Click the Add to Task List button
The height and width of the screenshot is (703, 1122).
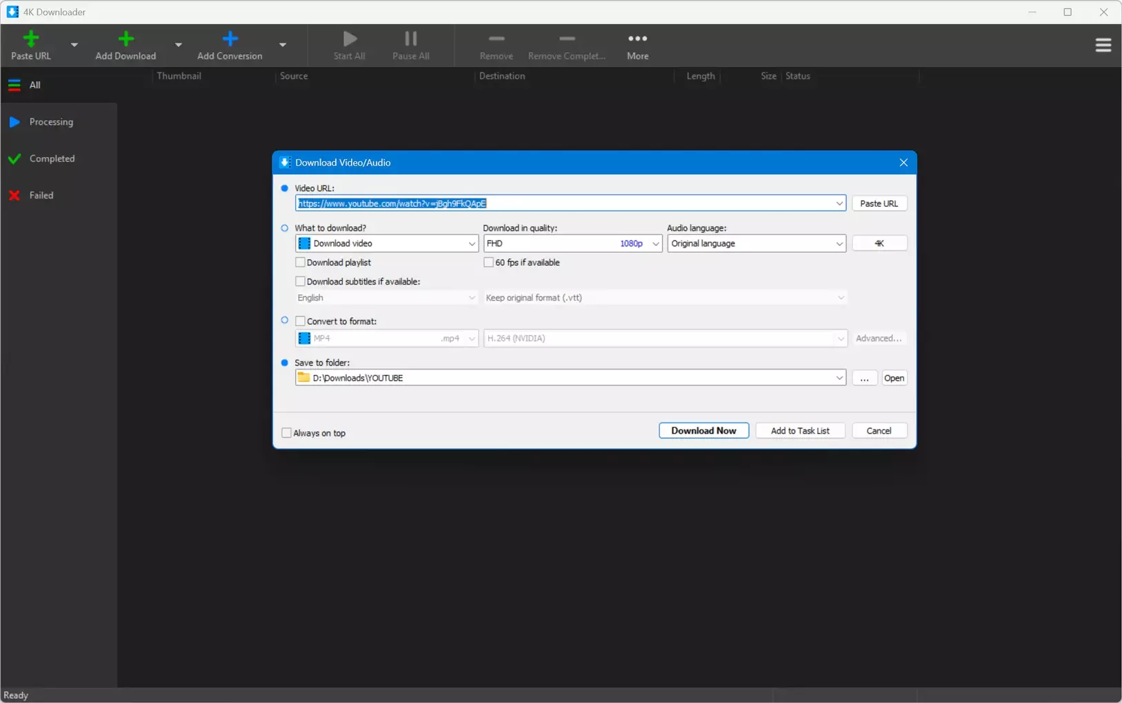coord(800,431)
